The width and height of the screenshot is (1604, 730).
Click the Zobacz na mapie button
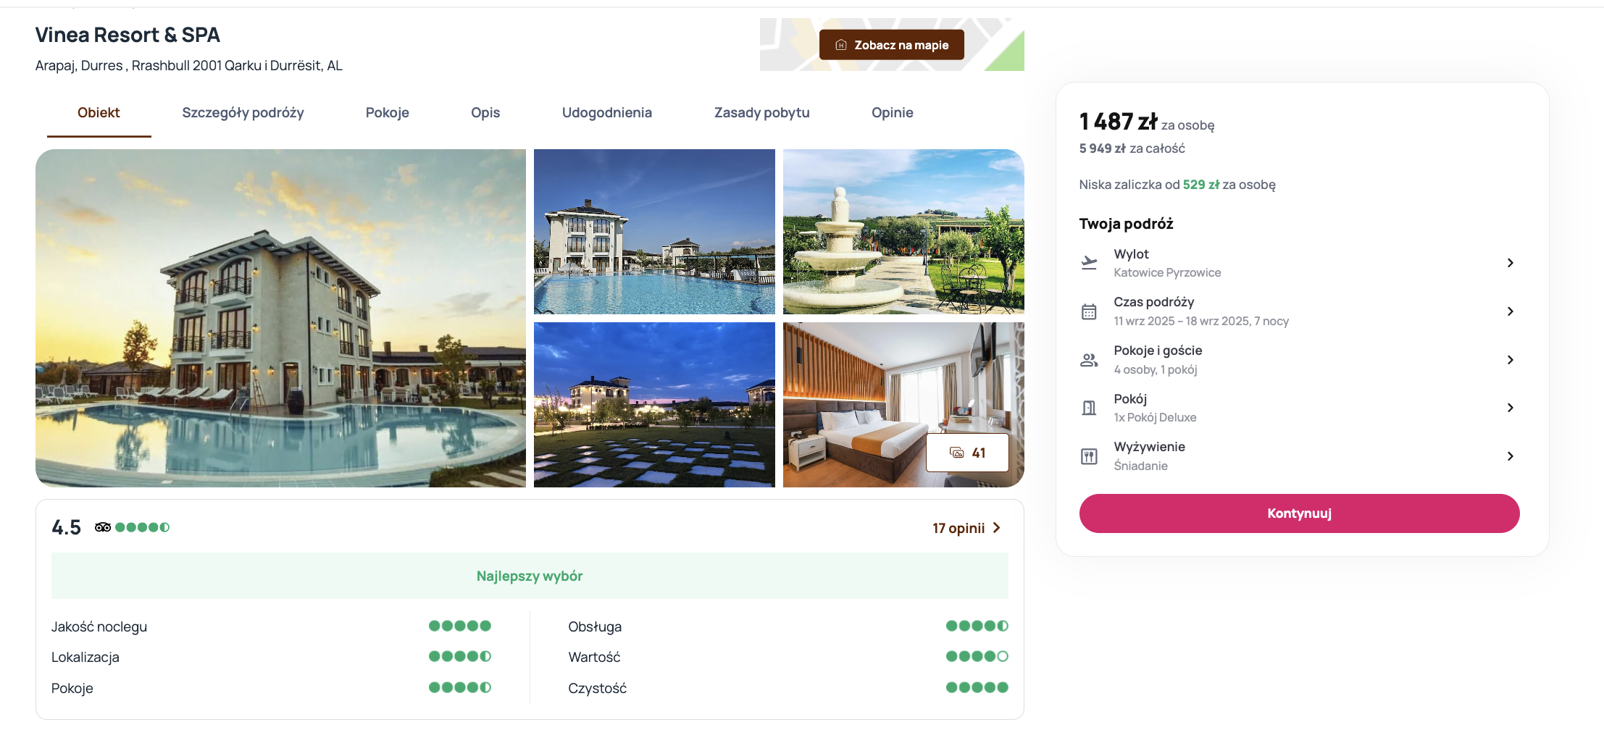pos(892,45)
